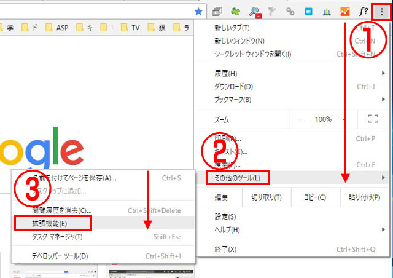Screen dimensions: 393x278
Task: Expand the 履歴(H) submenu
Action: (292, 73)
